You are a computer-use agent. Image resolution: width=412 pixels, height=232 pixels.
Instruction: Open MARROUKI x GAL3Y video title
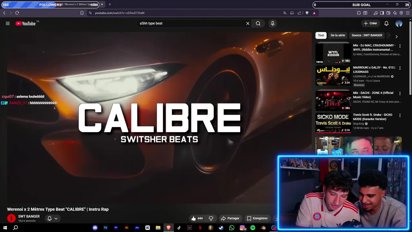click(x=374, y=70)
